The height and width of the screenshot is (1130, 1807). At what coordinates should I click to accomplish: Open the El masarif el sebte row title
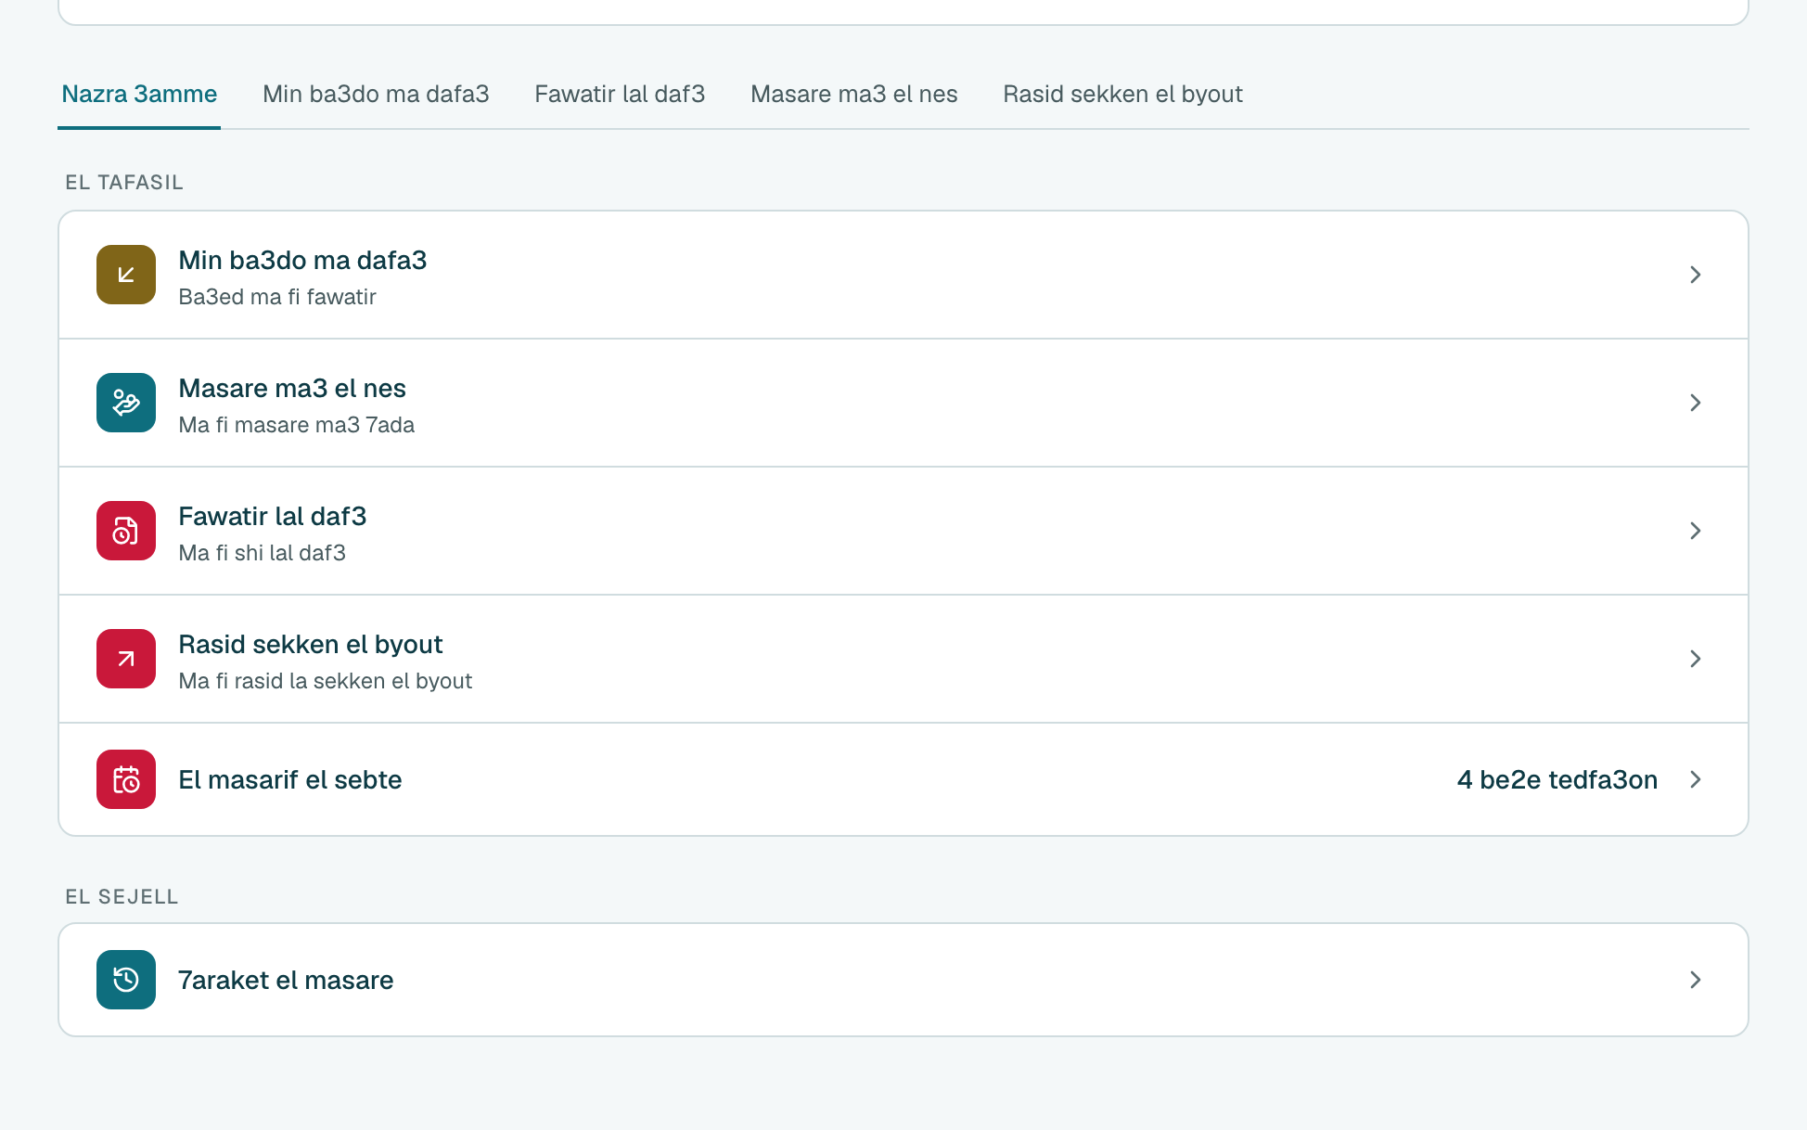click(290, 779)
